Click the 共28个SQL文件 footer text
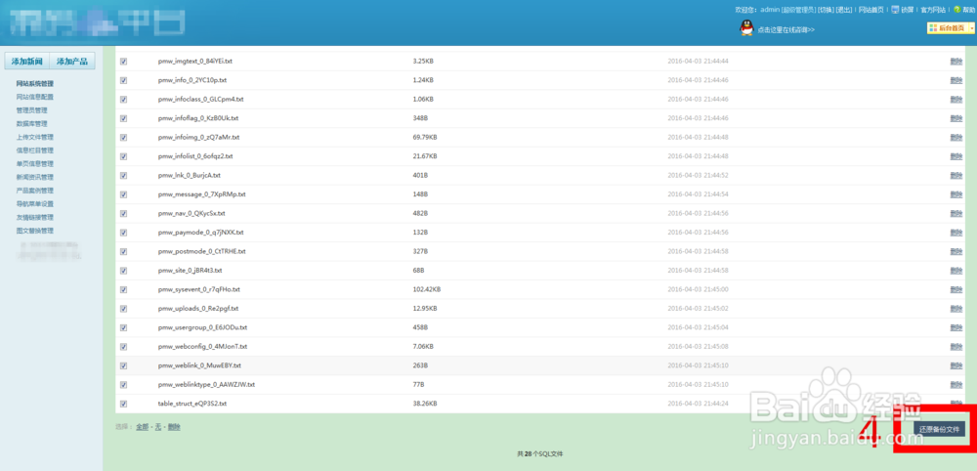This screenshot has width=977, height=471. coord(539,454)
